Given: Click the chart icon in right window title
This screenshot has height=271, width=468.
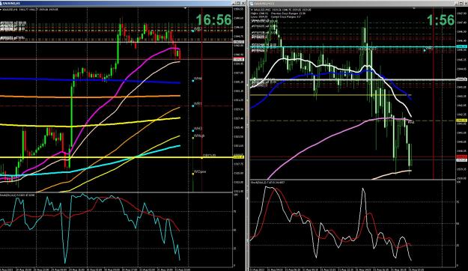Looking at the screenshot, I should click(252, 4).
